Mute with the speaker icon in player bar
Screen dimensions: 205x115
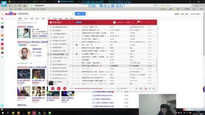click(122, 89)
